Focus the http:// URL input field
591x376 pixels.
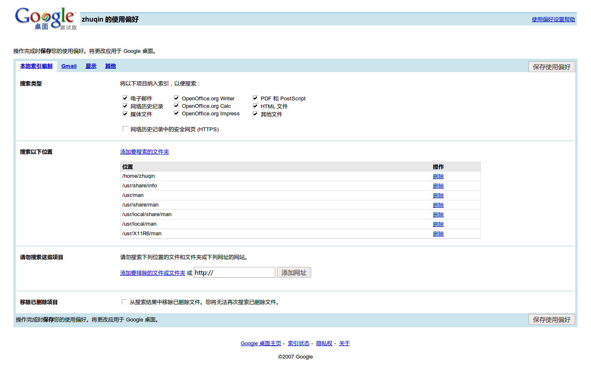pyautogui.click(x=234, y=272)
